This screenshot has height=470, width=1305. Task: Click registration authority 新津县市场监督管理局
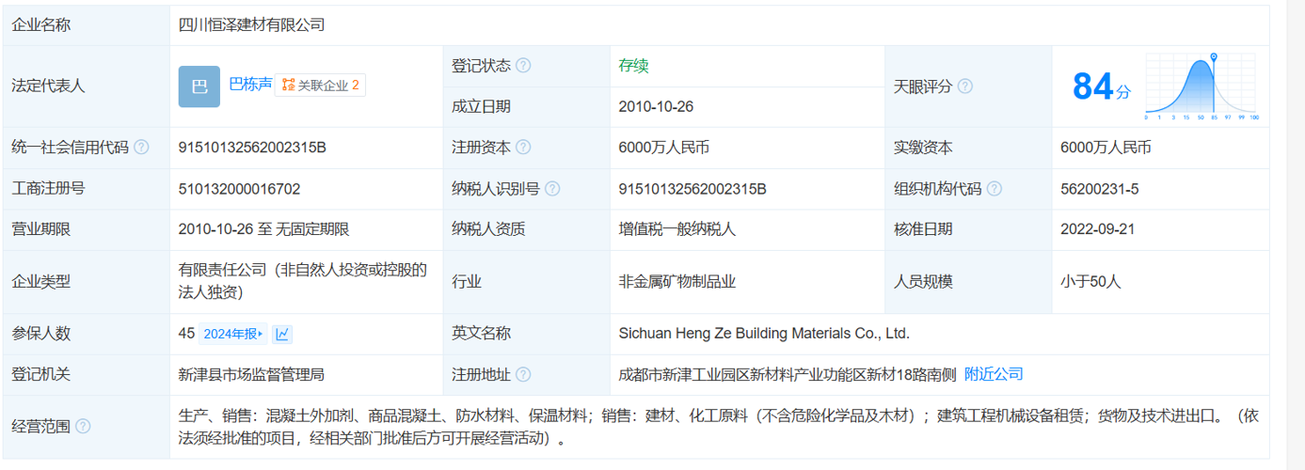click(x=251, y=374)
